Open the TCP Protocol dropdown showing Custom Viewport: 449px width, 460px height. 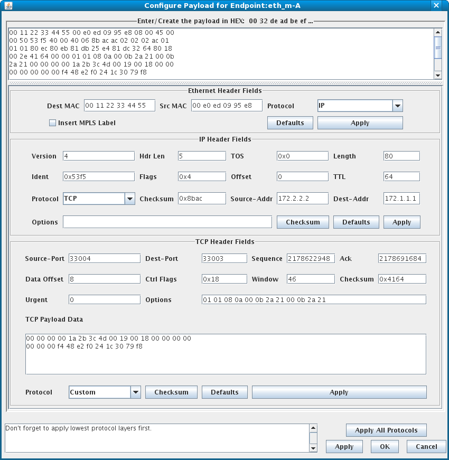click(136, 392)
